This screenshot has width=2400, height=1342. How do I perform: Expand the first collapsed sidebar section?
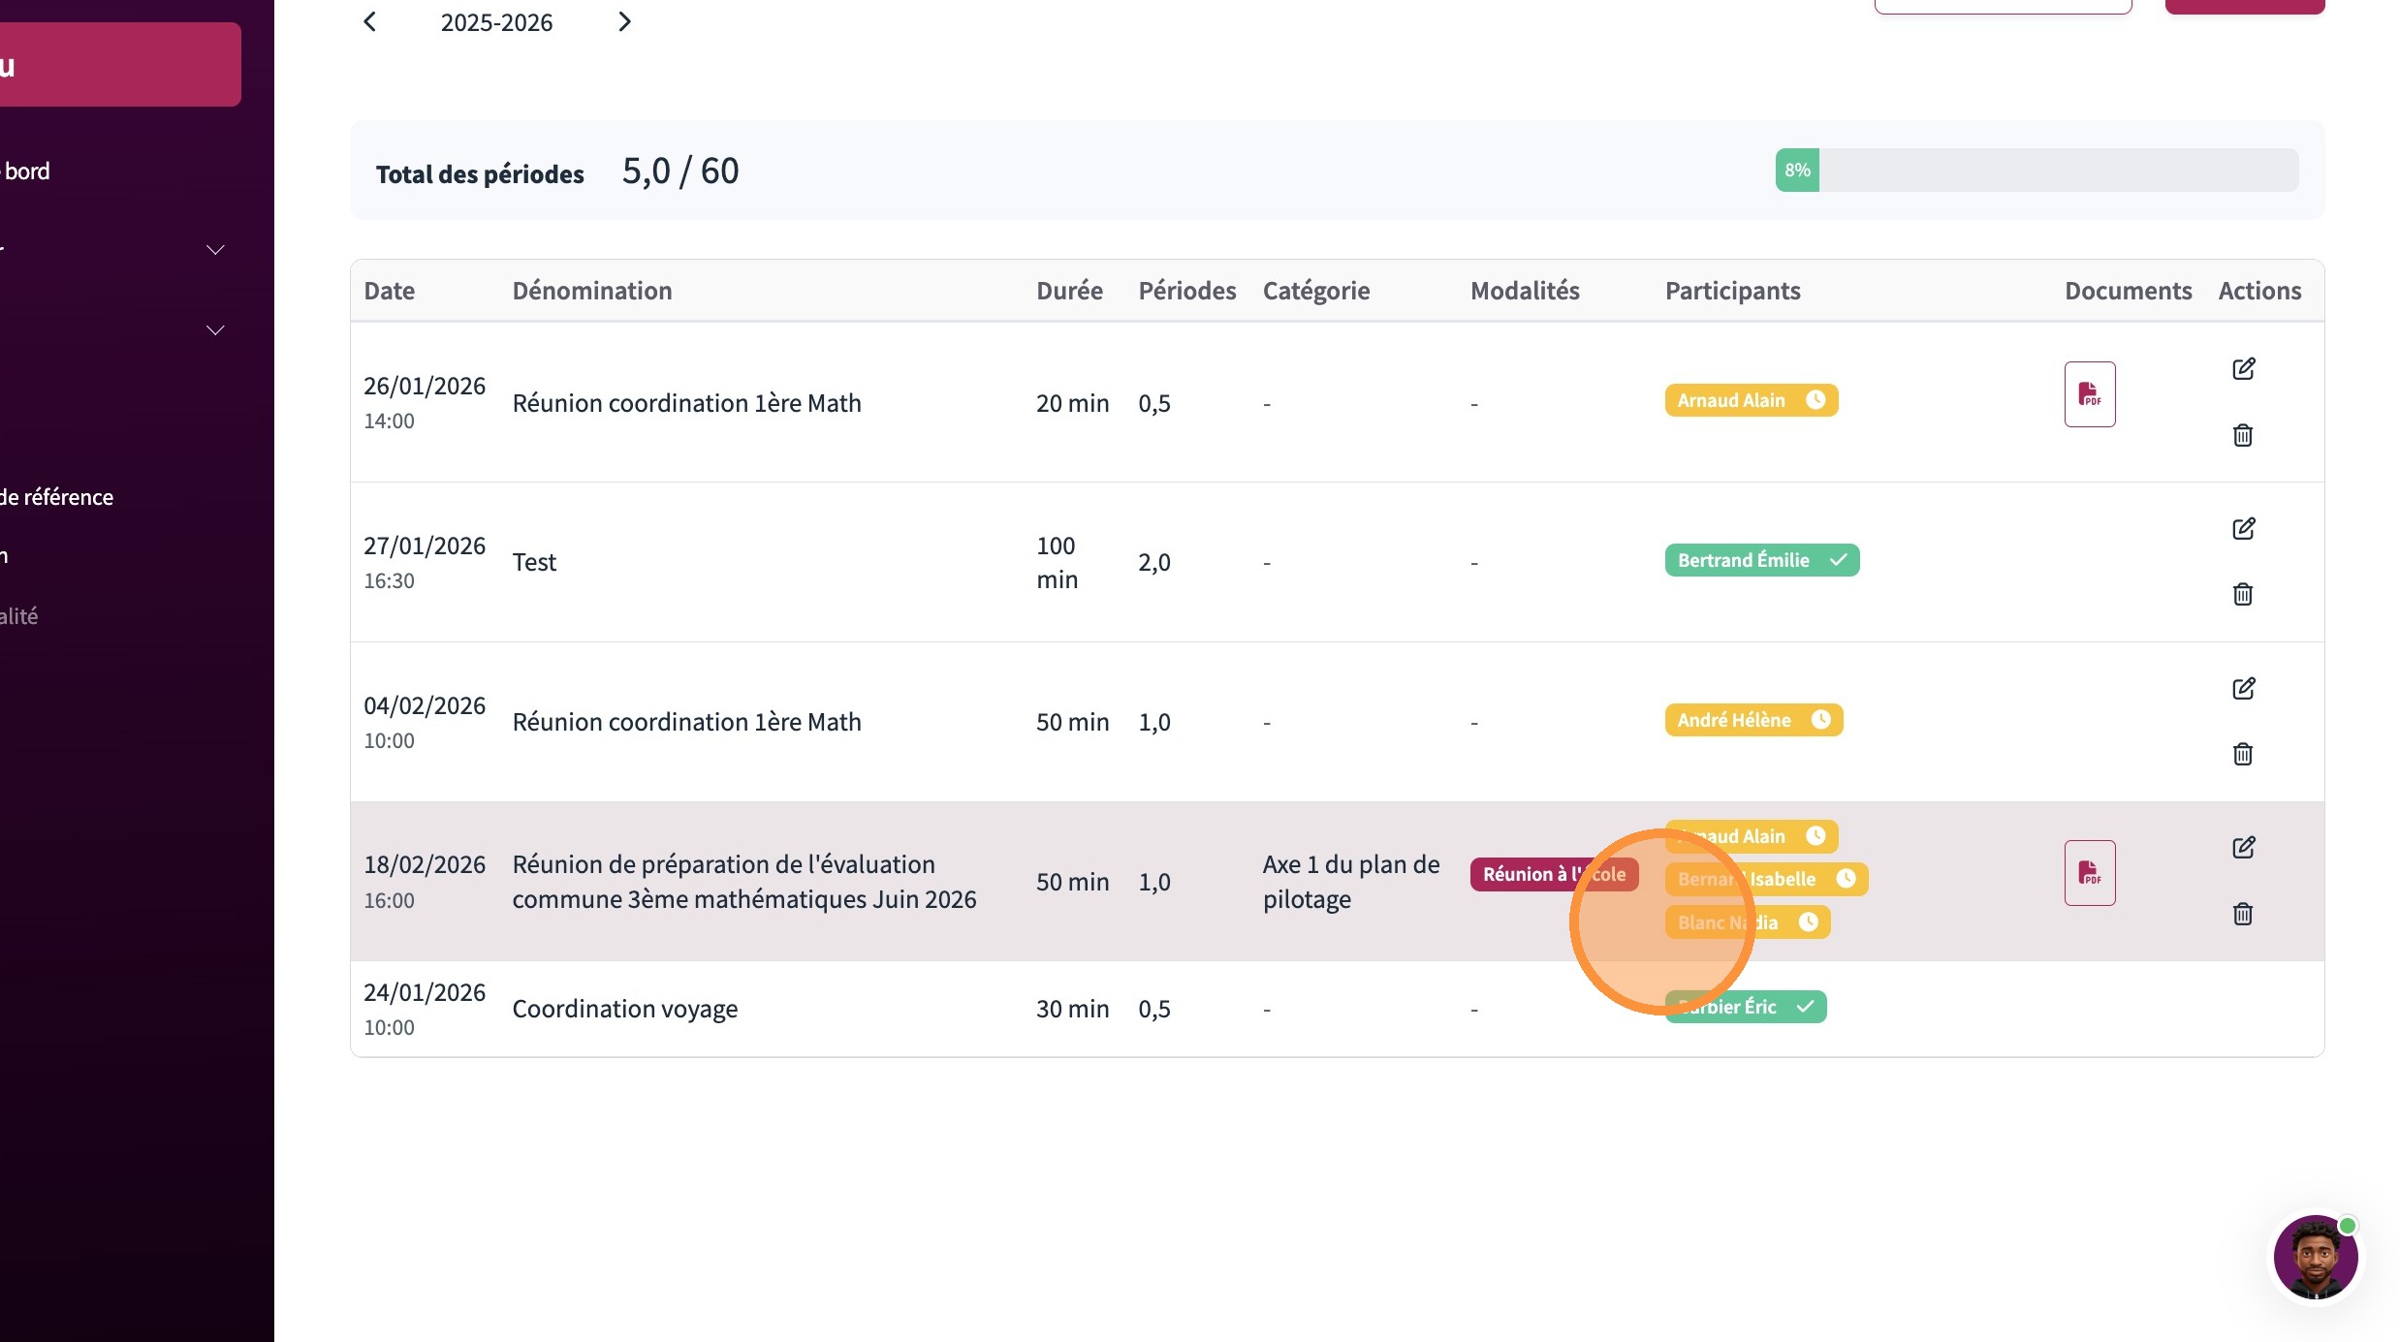[x=215, y=250]
